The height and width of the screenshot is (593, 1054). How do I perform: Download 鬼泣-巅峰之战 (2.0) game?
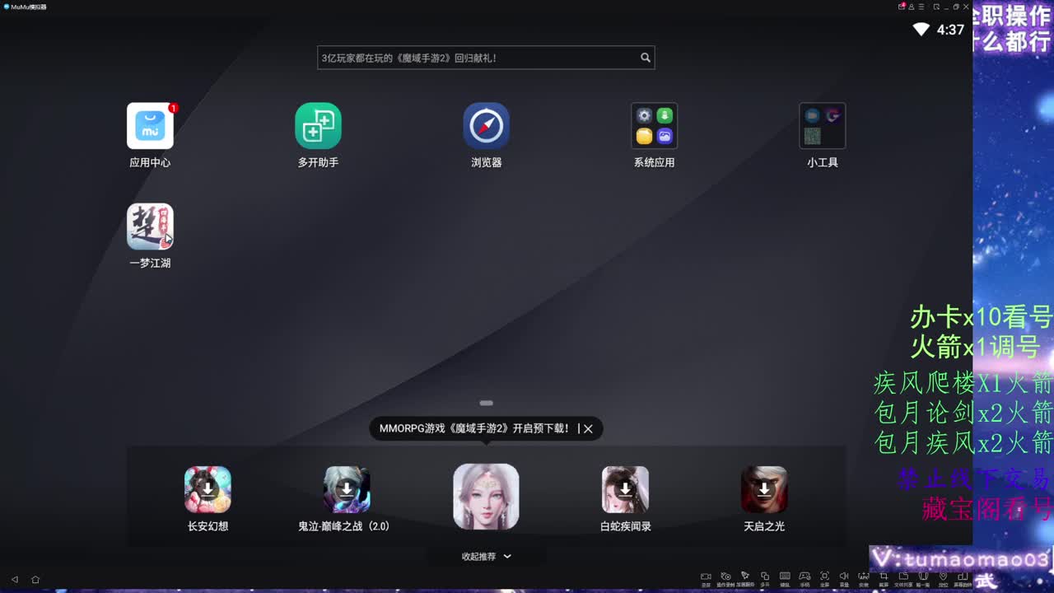(x=347, y=489)
